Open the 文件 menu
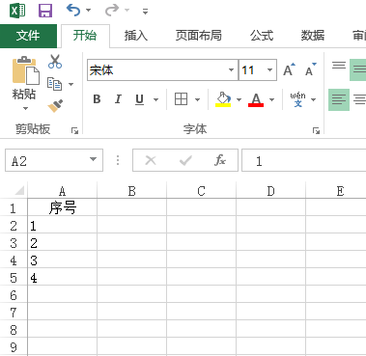366x356 pixels. click(28, 36)
